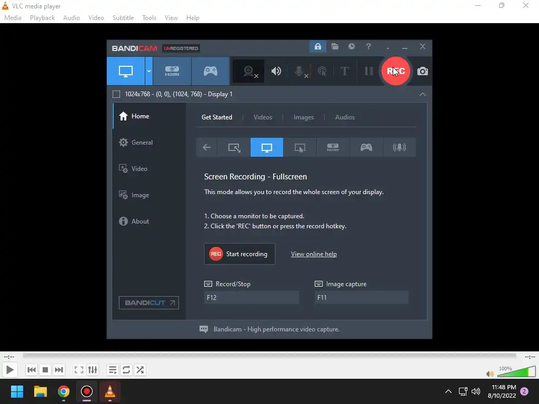Open the VLC Video menu
The width and height of the screenshot is (539, 404).
tap(96, 17)
